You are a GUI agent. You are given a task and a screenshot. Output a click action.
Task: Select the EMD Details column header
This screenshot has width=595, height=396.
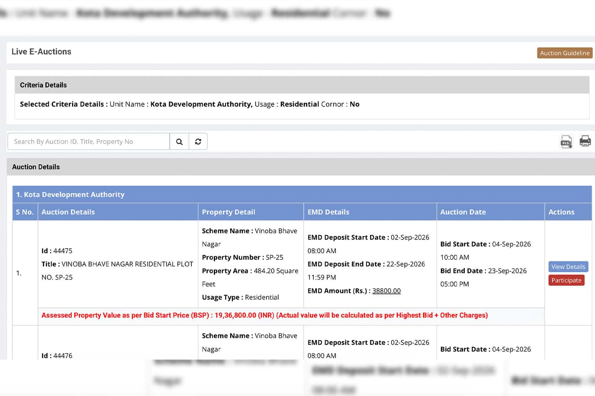coord(370,212)
